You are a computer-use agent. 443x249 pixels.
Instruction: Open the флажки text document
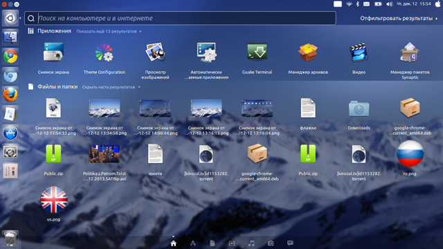tap(308, 108)
